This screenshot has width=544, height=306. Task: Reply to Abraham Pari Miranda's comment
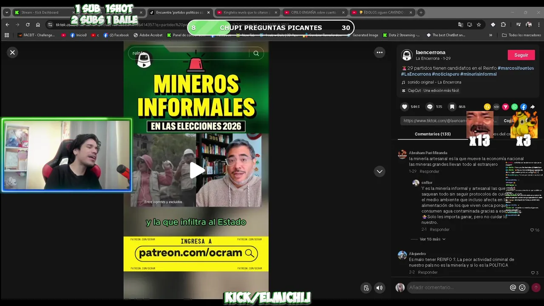tap(429, 171)
